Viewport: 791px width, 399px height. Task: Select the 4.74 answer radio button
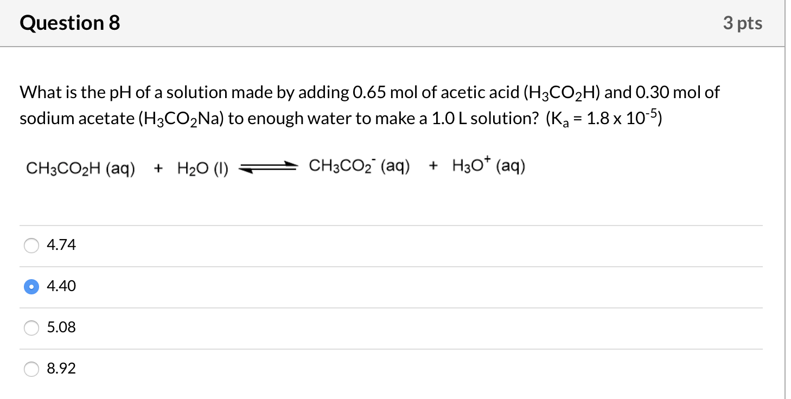(x=31, y=245)
